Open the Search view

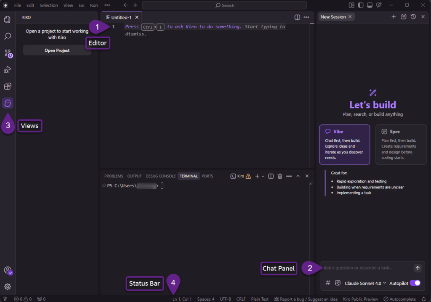(7, 36)
